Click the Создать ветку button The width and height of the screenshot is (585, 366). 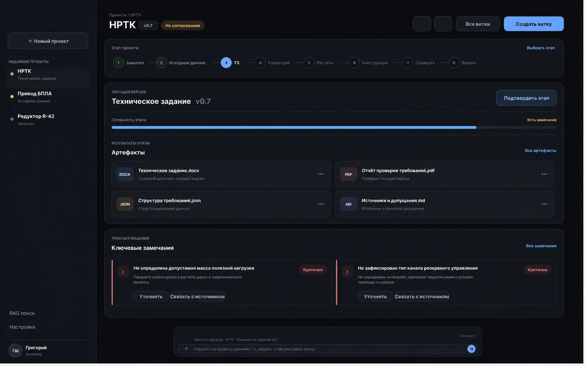click(x=534, y=24)
